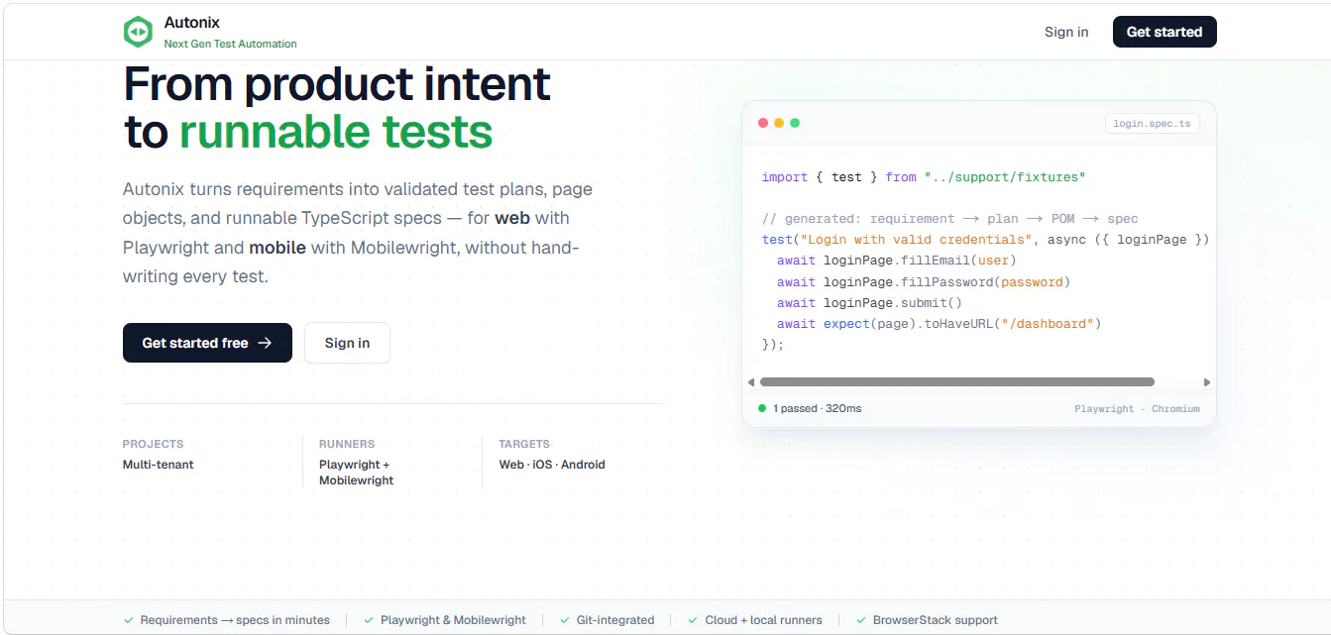
Task: Click the PROJECTS label
Action: point(153,444)
